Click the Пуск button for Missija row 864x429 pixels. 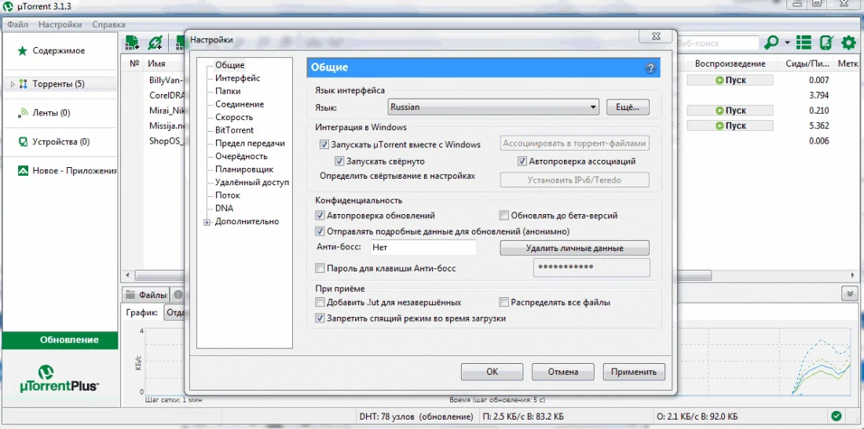point(730,125)
